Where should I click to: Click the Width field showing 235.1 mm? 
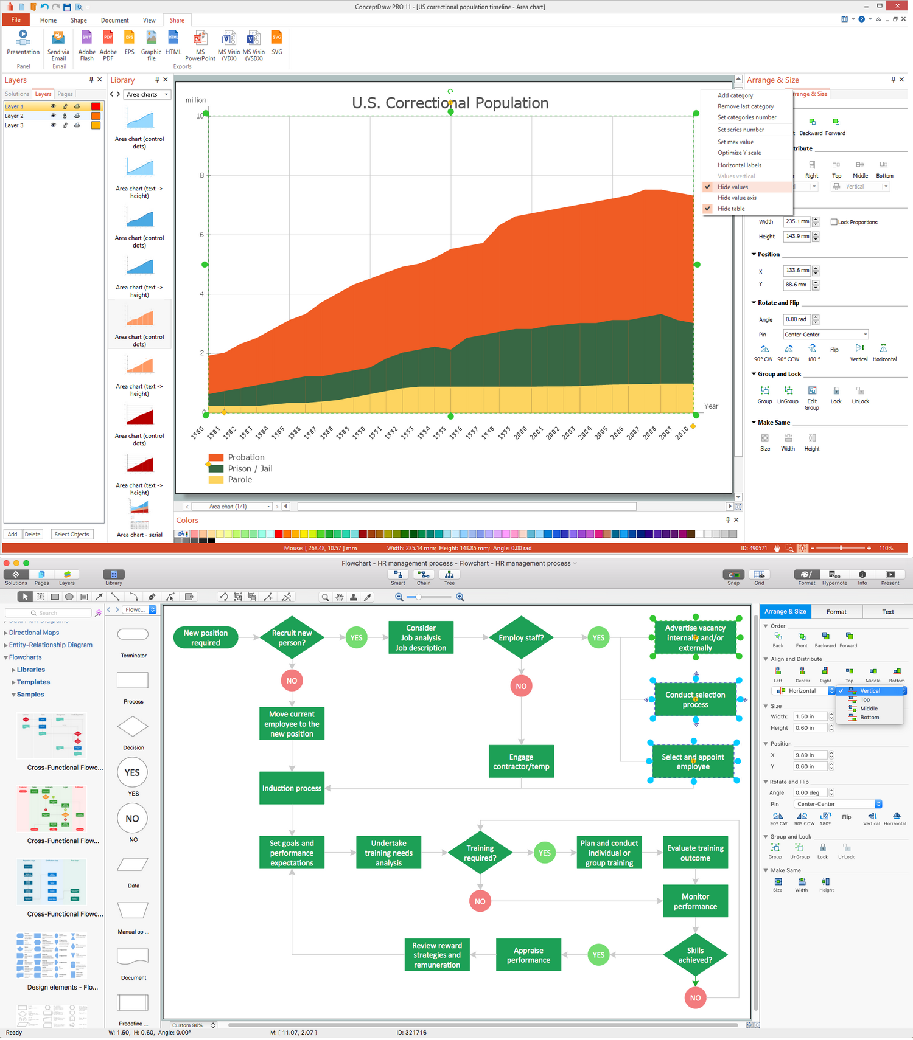click(797, 222)
